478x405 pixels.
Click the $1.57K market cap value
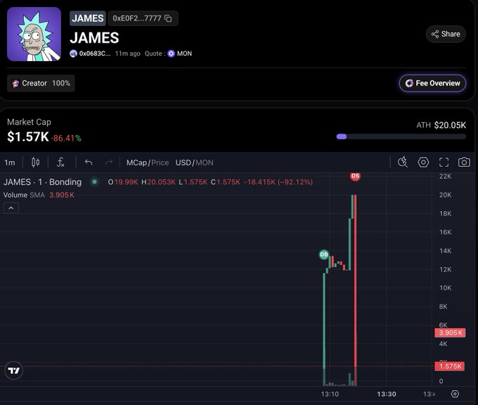coord(28,136)
